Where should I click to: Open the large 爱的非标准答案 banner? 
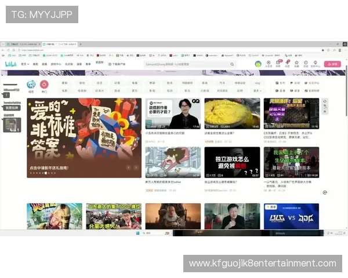coord(84,138)
